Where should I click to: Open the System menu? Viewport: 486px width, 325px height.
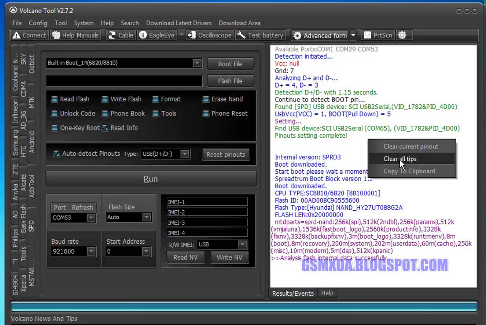tap(84, 23)
